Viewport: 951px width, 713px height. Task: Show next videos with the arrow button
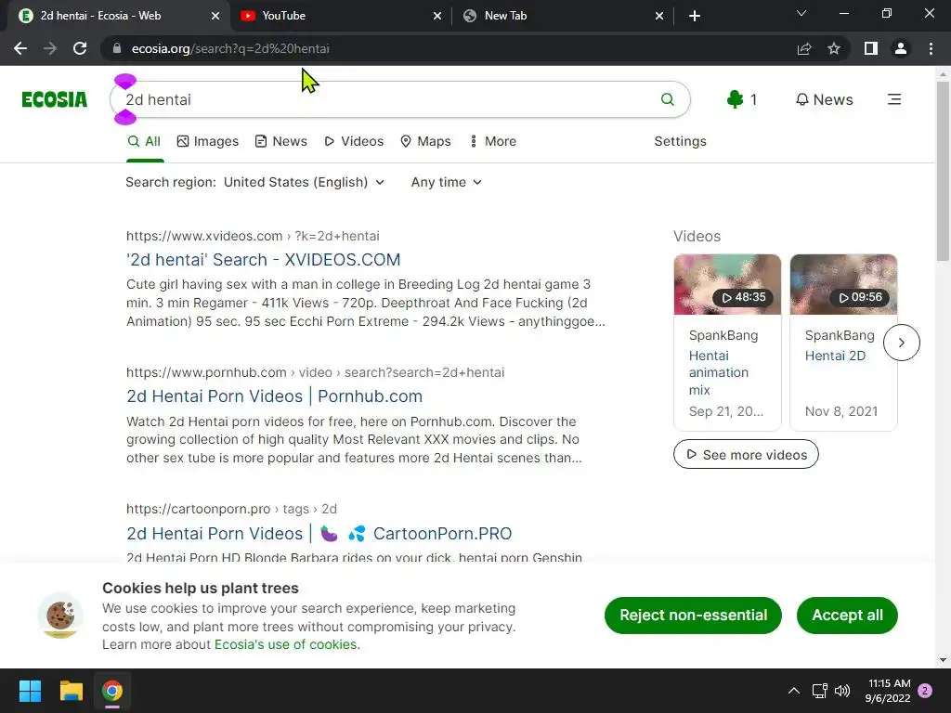click(x=901, y=343)
